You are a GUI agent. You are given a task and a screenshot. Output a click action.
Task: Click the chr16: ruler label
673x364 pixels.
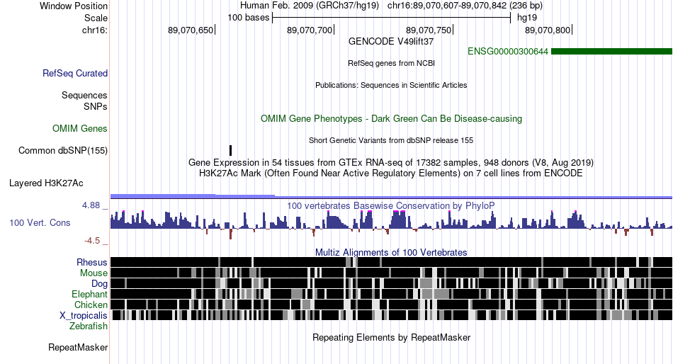pyautogui.click(x=95, y=30)
